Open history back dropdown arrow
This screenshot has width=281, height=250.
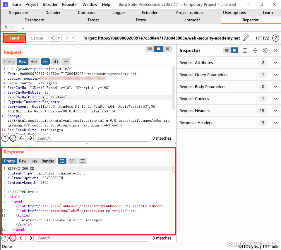[59, 38]
